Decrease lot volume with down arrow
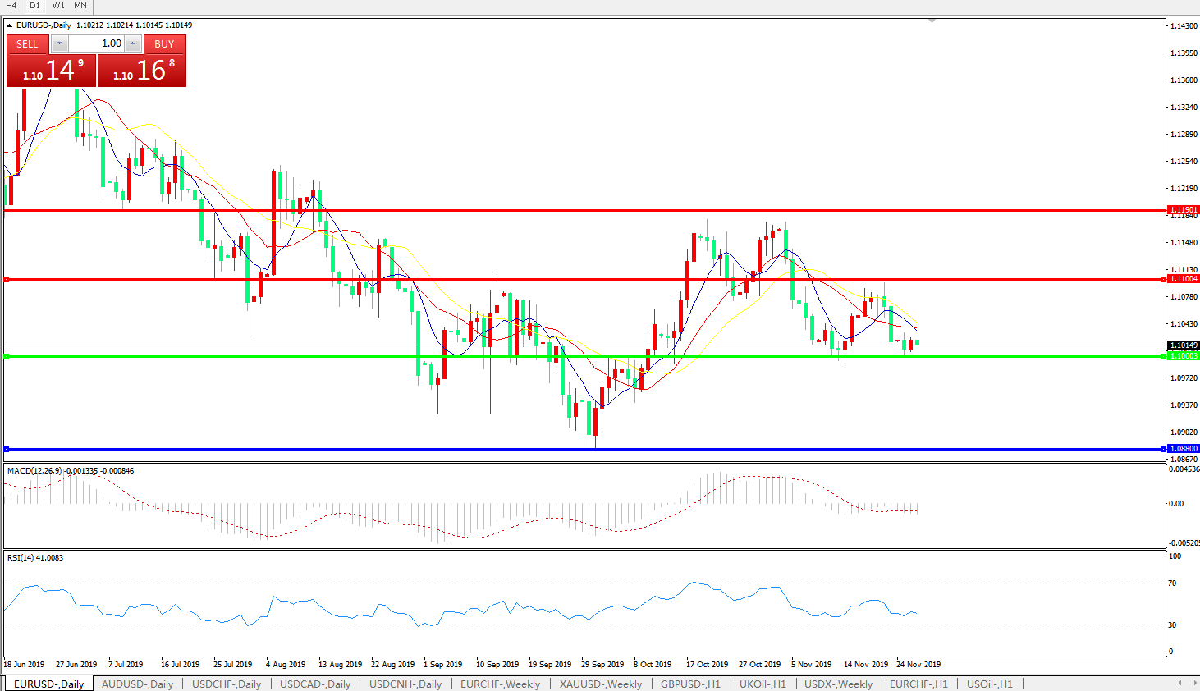This screenshot has height=691, width=1200. point(60,43)
